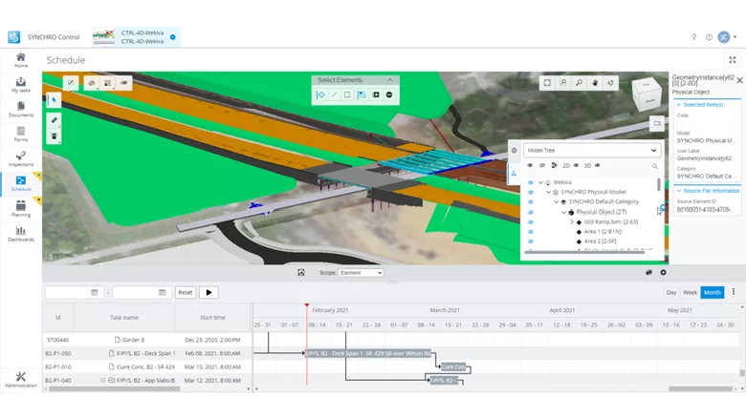Click the fit view tool
The image size is (746, 419).
[547, 83]
